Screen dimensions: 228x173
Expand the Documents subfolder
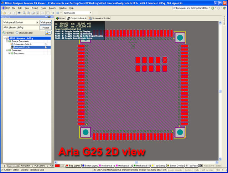pyautogui.click(x=9, y=54)
